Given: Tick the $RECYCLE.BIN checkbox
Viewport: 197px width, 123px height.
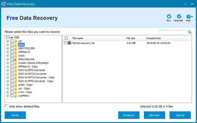Looking at the screenshot, I should [12, 48].
